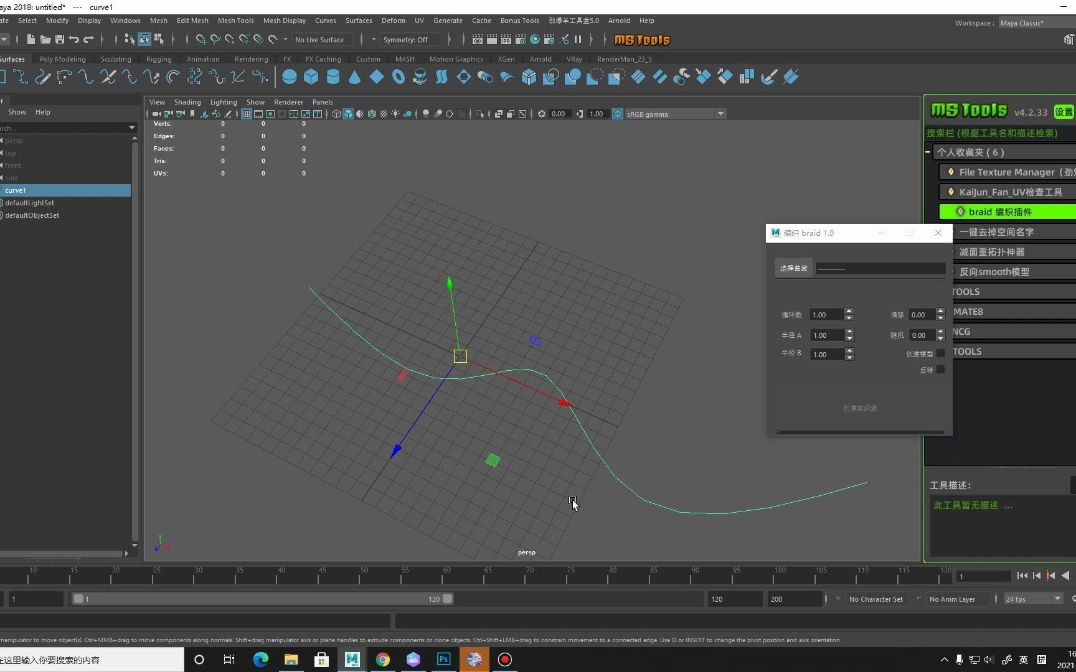Open Photoshop from the taskbar
This screenshot has width=1076, height=672.
(443, 659)
